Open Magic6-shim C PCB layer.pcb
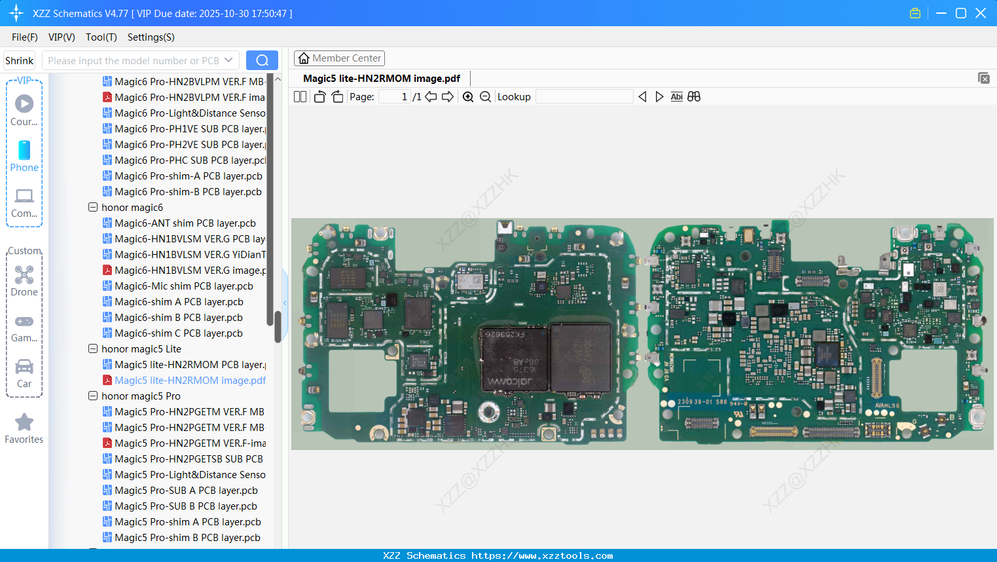 (x=173, y=333)
